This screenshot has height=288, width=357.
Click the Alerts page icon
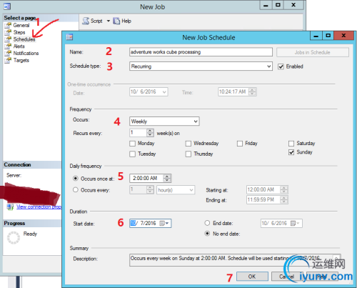click(8, 46)
